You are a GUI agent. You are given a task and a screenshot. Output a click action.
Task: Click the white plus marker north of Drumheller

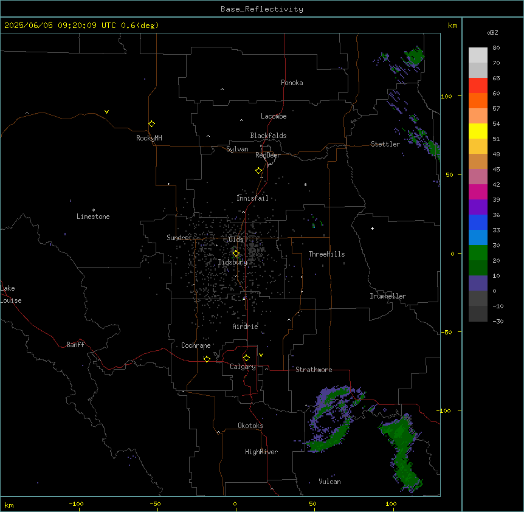coord(372,228)
